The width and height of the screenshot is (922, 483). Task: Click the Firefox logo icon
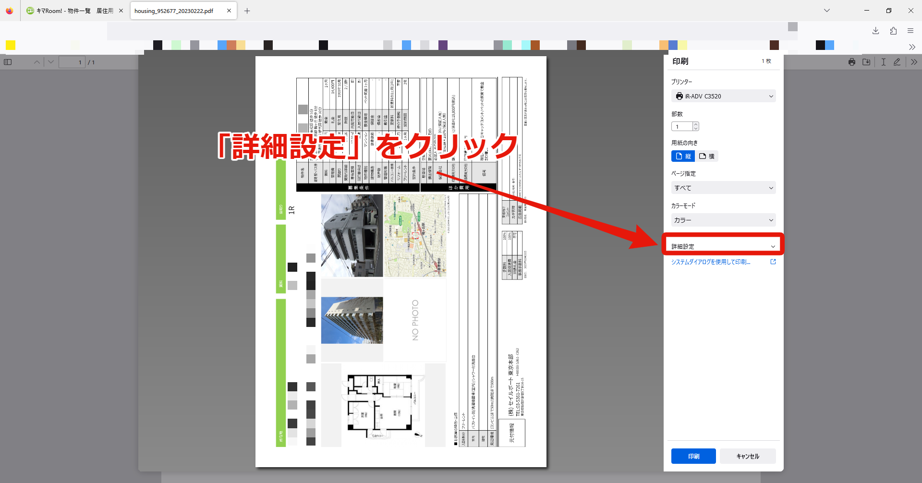(10, 11)
